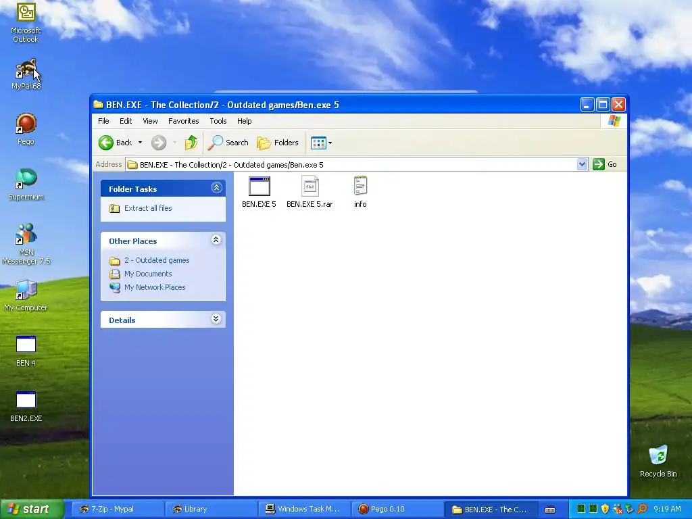
Task: Click the Windows security shield tray icon
Action: click(x=605, y=509)
